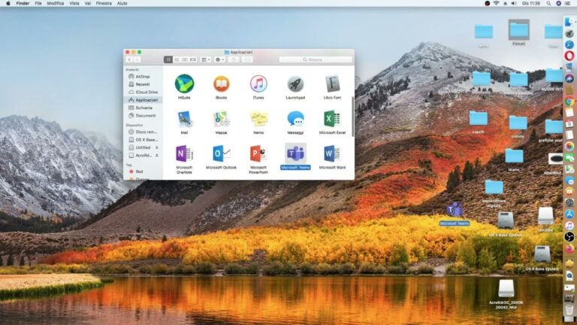
Task: Eject the AcroRd disk in sidebar
Action: tap(157, 156)
